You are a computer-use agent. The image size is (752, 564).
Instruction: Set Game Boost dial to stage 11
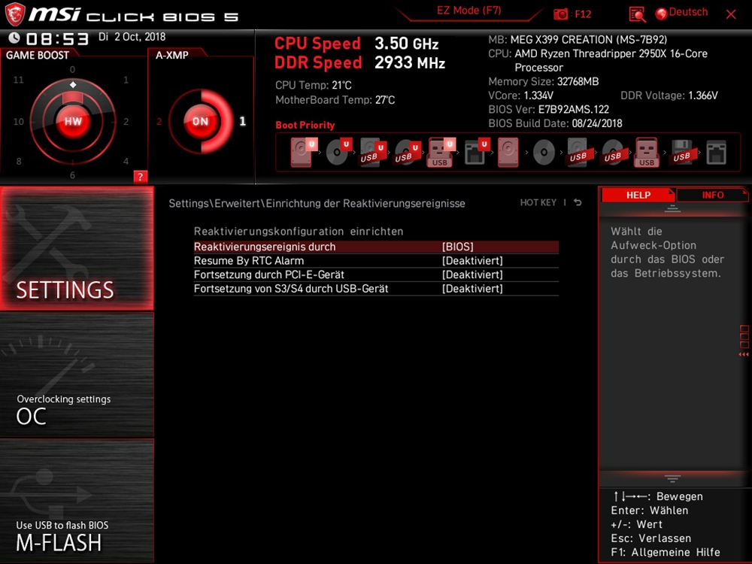pyautogui.click(x=18, y=80)
